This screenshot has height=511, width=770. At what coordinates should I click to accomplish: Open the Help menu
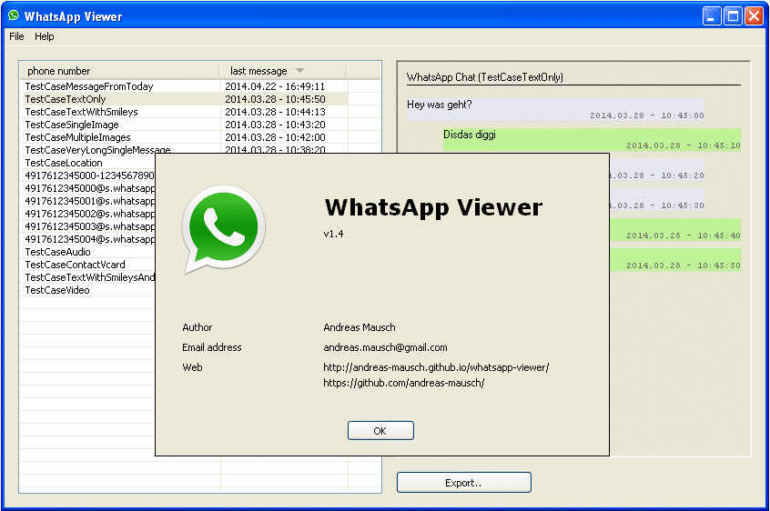(x=45, y=36)
